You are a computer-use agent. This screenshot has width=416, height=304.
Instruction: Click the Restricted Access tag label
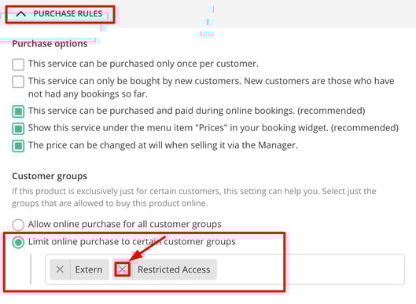tap(174, 269)
